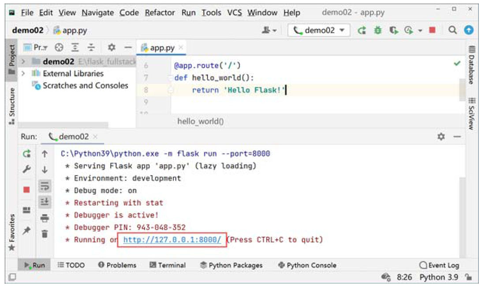Open Run panel settings gear
The image size is (485, 289).
coord(440,137)
